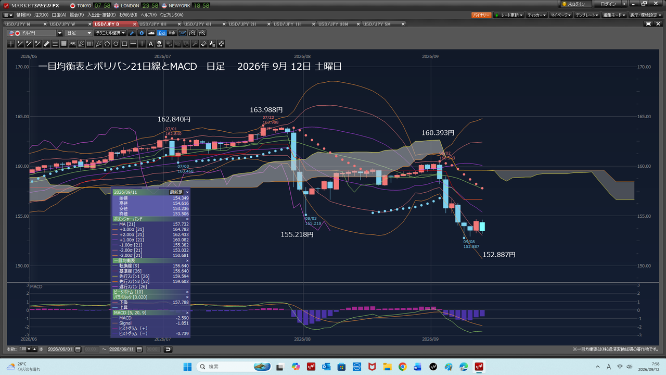This screenshot has width=666, height=375.
Task: Close the MACD [5, 20, 9] legend section
Action: point(187,312)
